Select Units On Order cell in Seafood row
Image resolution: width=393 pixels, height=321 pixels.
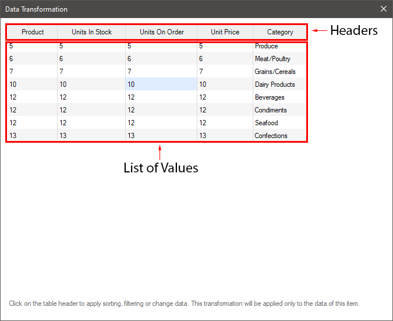click(161, 123)
